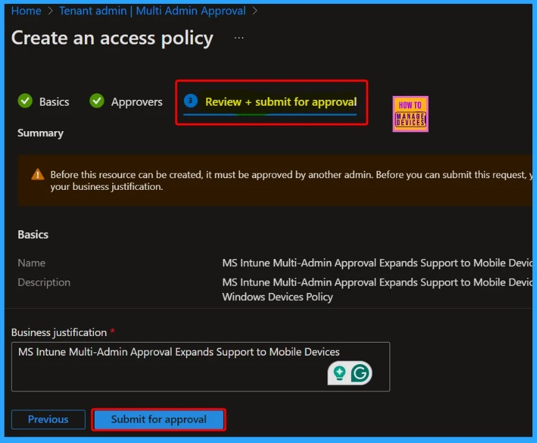
Task: Click the orange warning triangle icon
Action: 38,175
